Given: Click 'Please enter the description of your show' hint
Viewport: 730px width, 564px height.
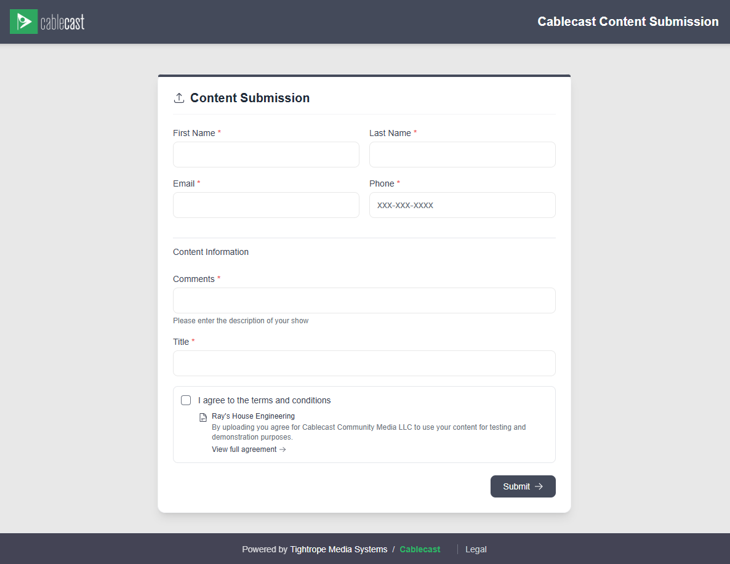Looking at the screenshot, I should (241, 320).
